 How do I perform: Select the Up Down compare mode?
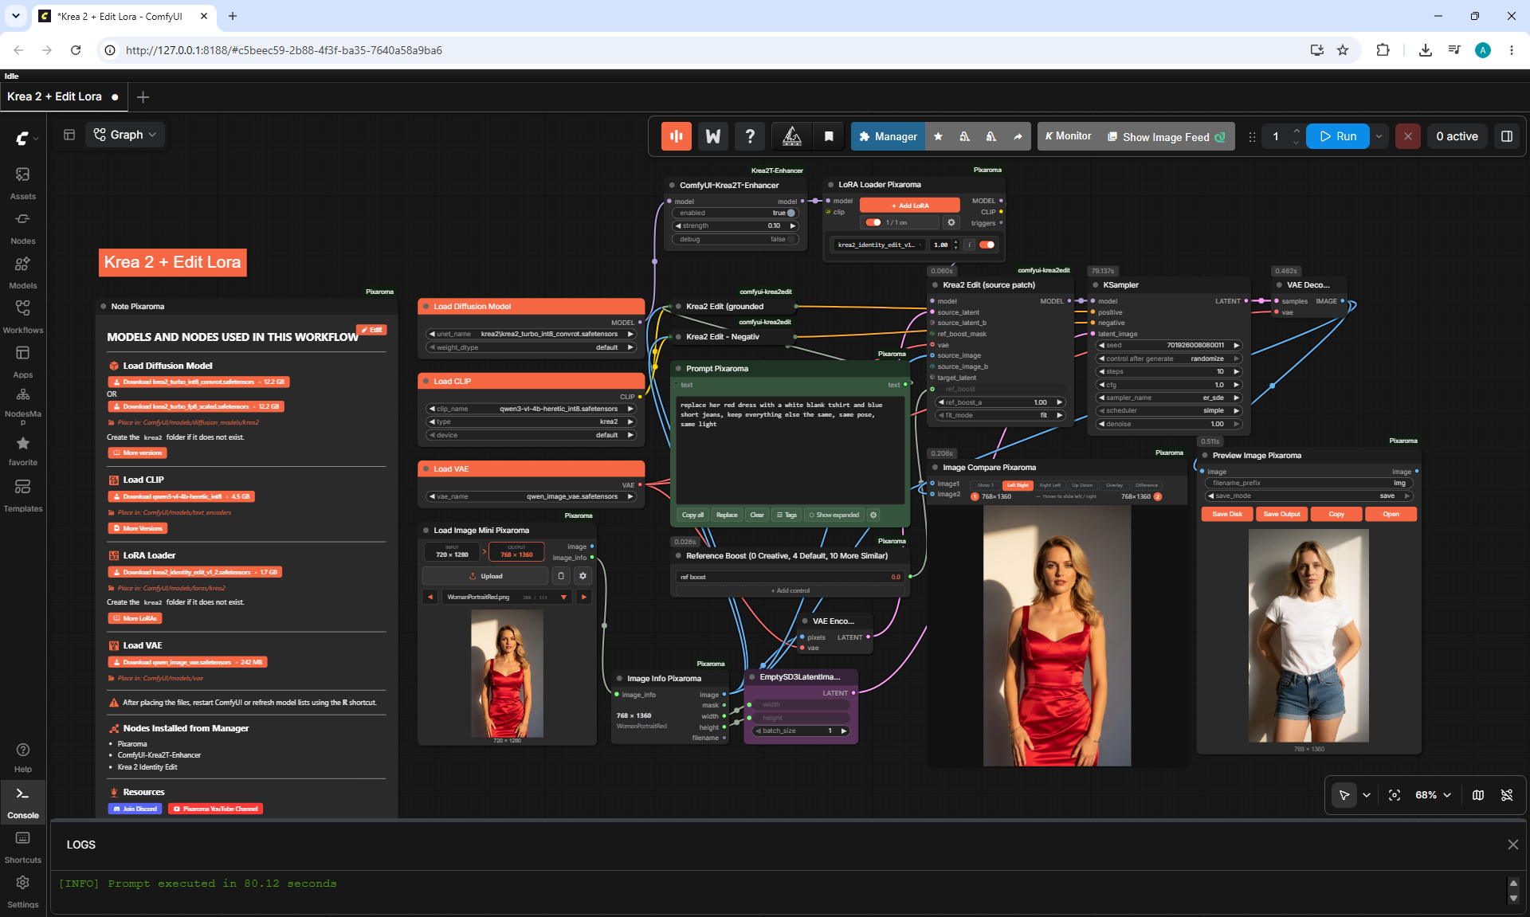[x=1082, y=485]
